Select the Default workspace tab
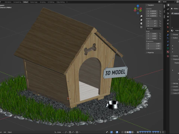Screen dimensions: 179x134 click(25, 2)
